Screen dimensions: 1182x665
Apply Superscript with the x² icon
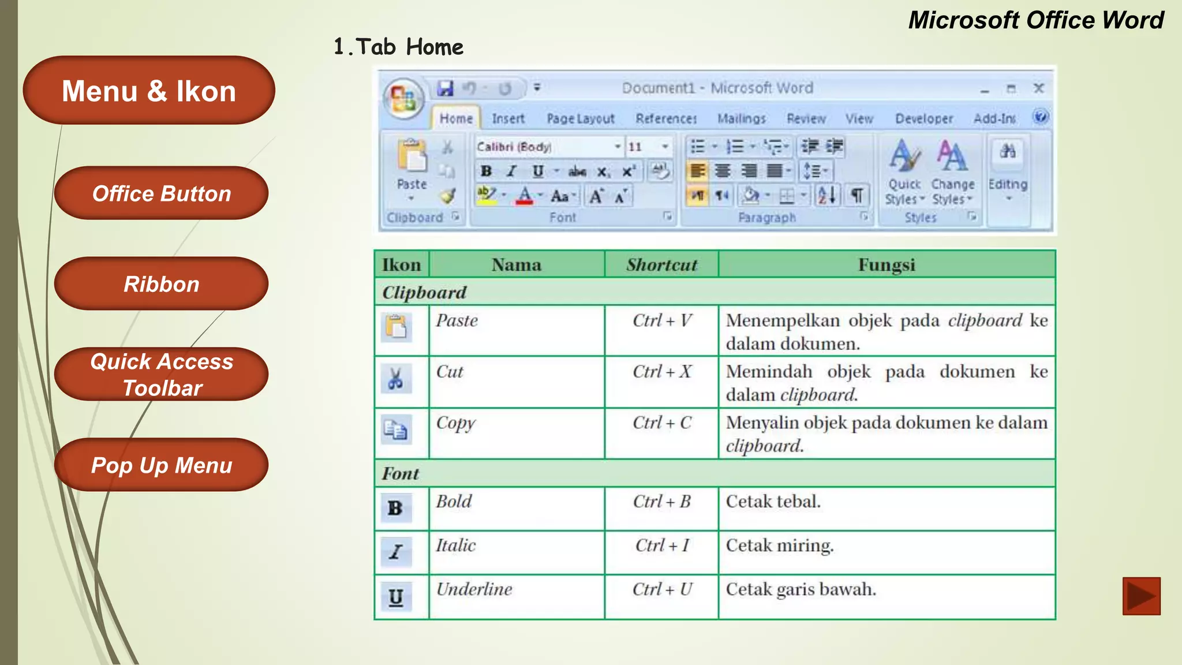pos(628,171)
